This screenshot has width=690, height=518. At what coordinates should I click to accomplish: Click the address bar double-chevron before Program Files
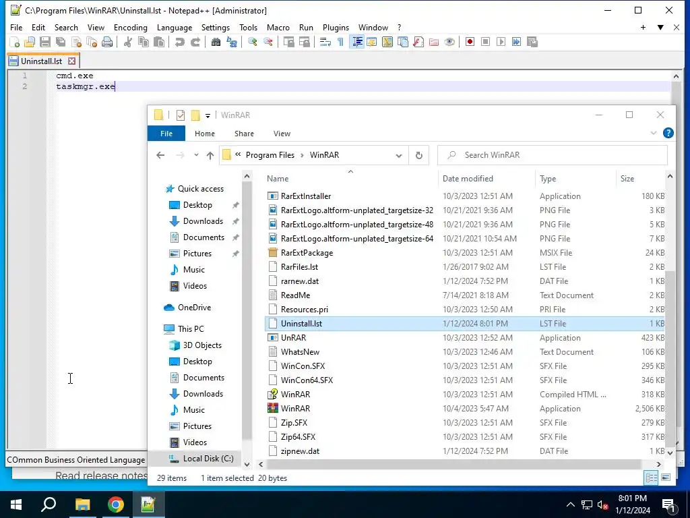pos(238,154)
